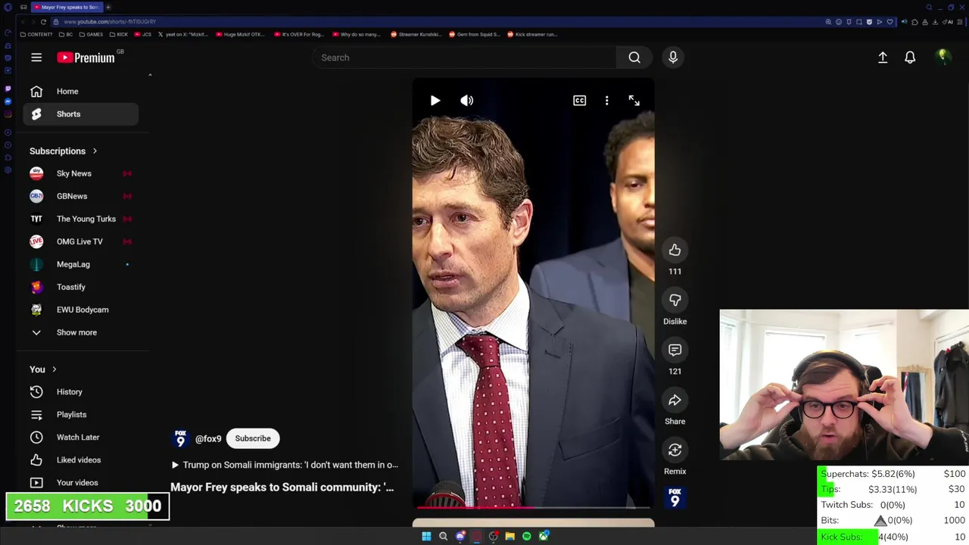Open the Windows Start button
Image resolution: width=969 pixels, height=545 pixels.
[426, 536]
